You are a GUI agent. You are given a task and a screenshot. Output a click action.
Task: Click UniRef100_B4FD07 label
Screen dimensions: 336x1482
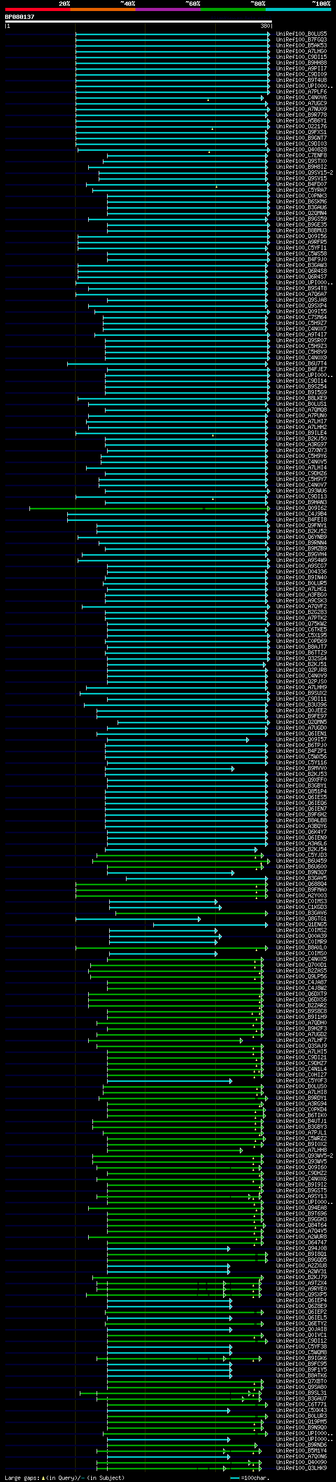tap(301, 184)
